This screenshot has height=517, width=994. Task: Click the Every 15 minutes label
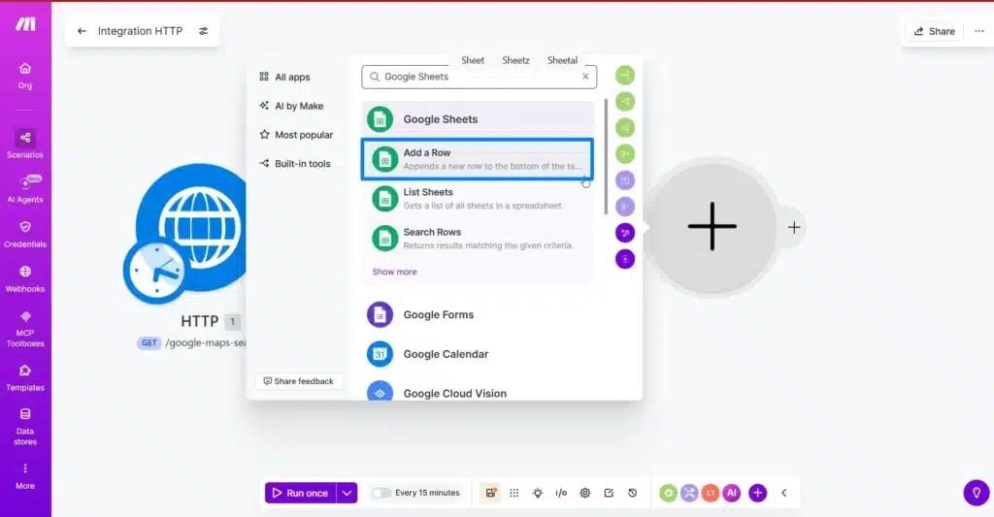[427, 493]
